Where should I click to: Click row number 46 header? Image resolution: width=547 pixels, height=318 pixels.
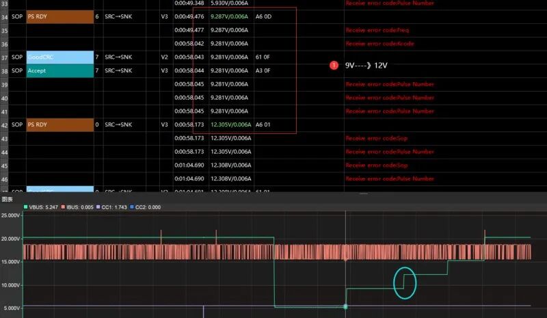click(4, 179)
